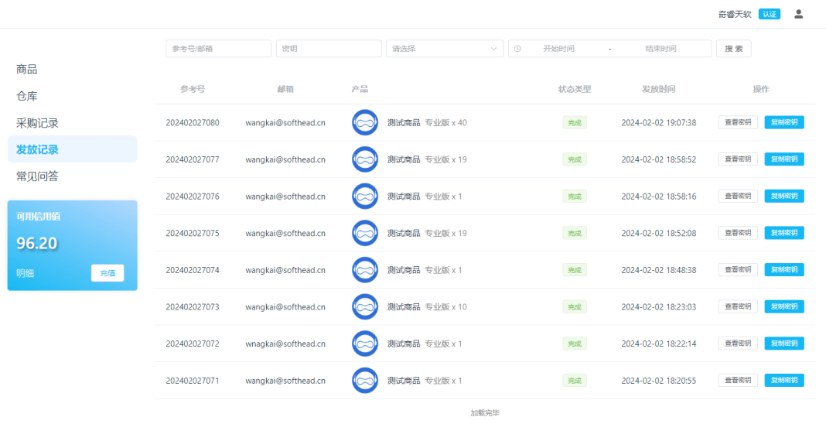Open the 开始时间 start date picker
The height and width of the screenshot is (424, 826).
[x=558, y=49]
